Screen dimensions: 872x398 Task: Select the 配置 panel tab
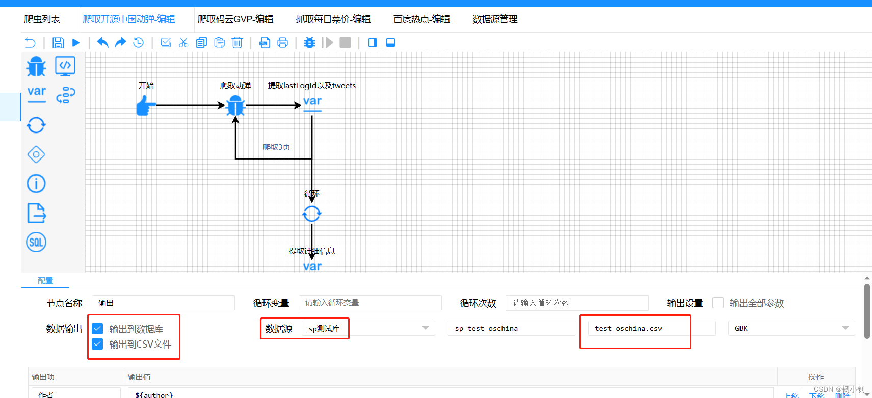45,280
